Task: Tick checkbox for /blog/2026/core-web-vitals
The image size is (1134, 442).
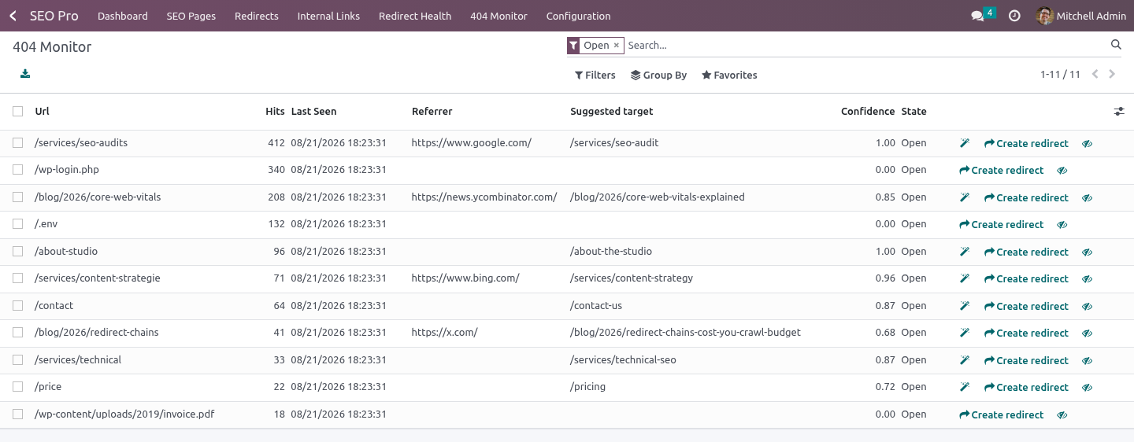Action: tap(17, 197)
